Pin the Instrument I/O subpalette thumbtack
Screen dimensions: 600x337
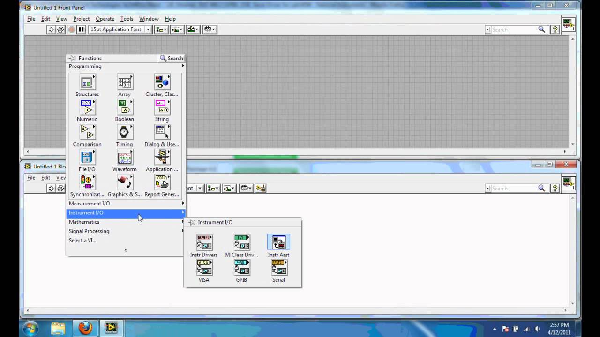pyautogui.click(x=191, y=222)
